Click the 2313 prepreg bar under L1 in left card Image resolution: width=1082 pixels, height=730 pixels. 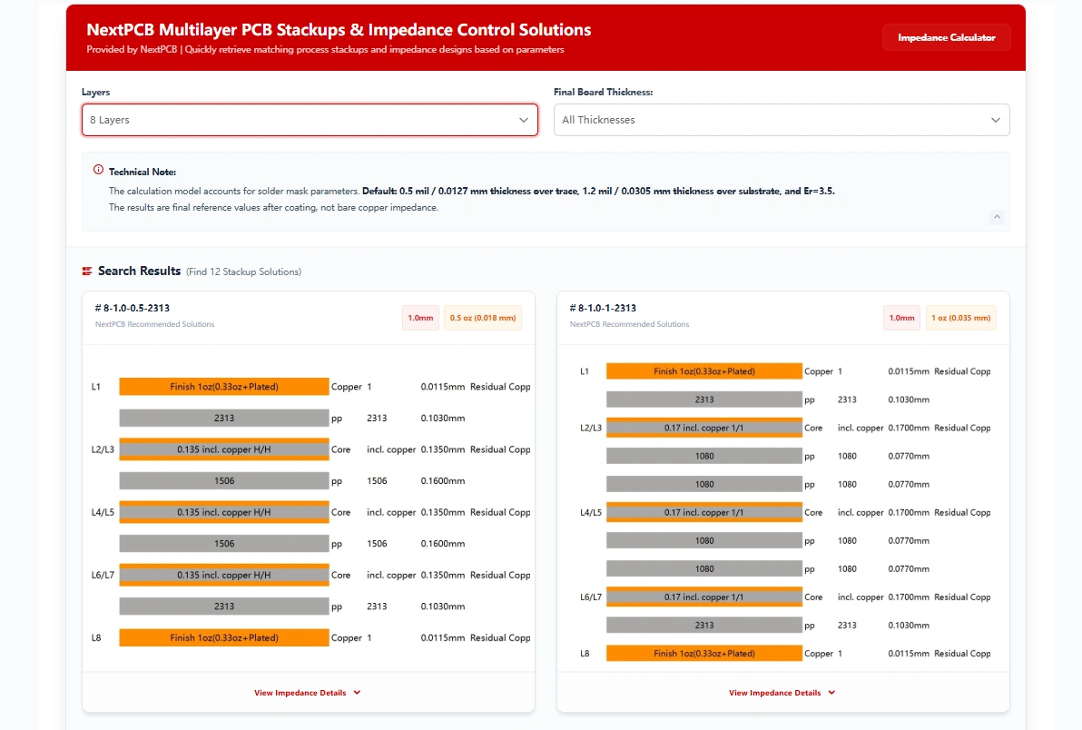coord(224,419)
